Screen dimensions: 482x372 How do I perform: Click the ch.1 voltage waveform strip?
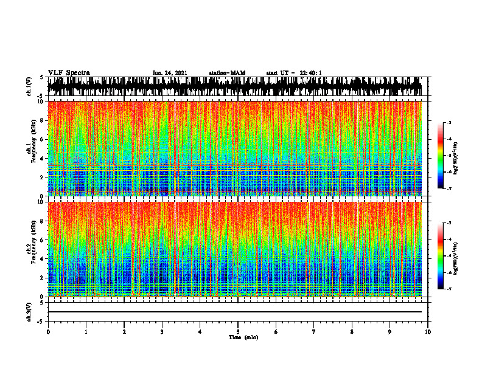point(235,86)
